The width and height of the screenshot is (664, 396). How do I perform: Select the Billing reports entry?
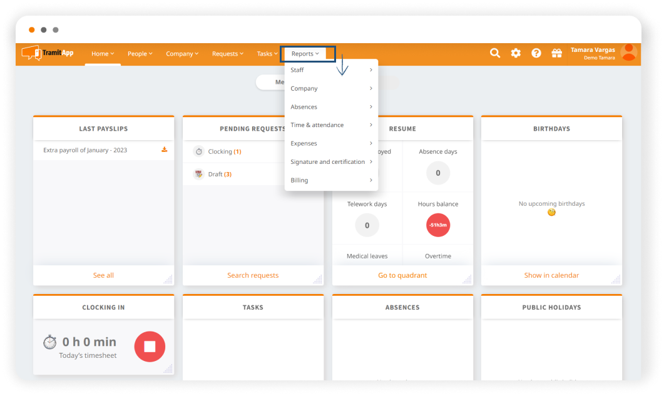(x=331, y=180)
